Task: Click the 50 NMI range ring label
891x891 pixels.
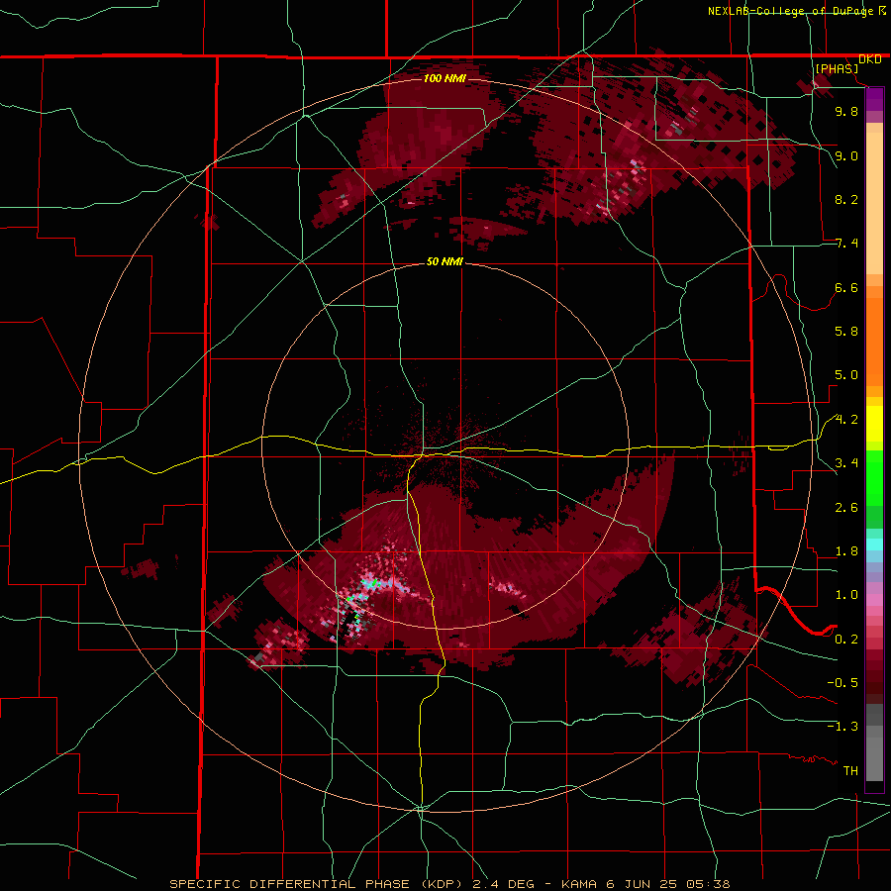Action: [445, 262]
